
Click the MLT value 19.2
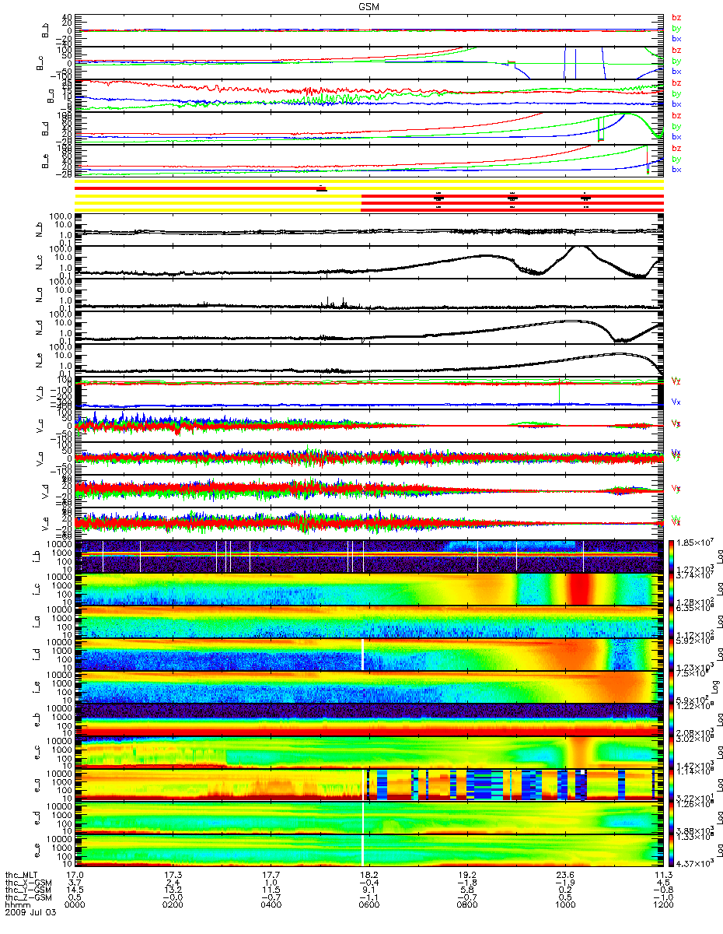point(467,875)
